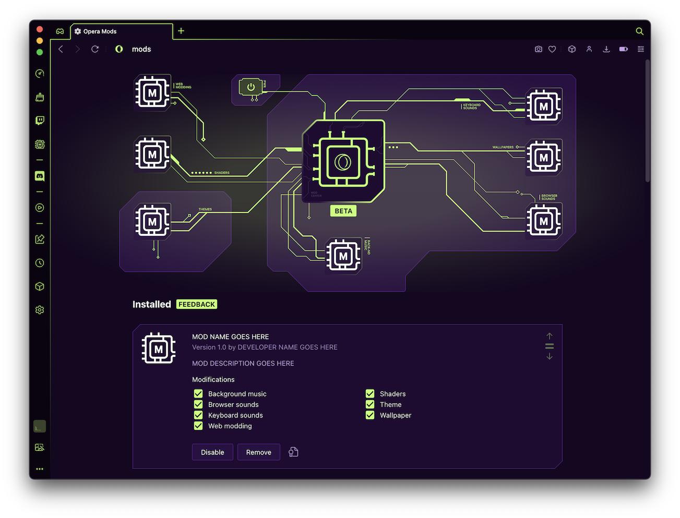Open the profile account icon

[x=589, y=49]
